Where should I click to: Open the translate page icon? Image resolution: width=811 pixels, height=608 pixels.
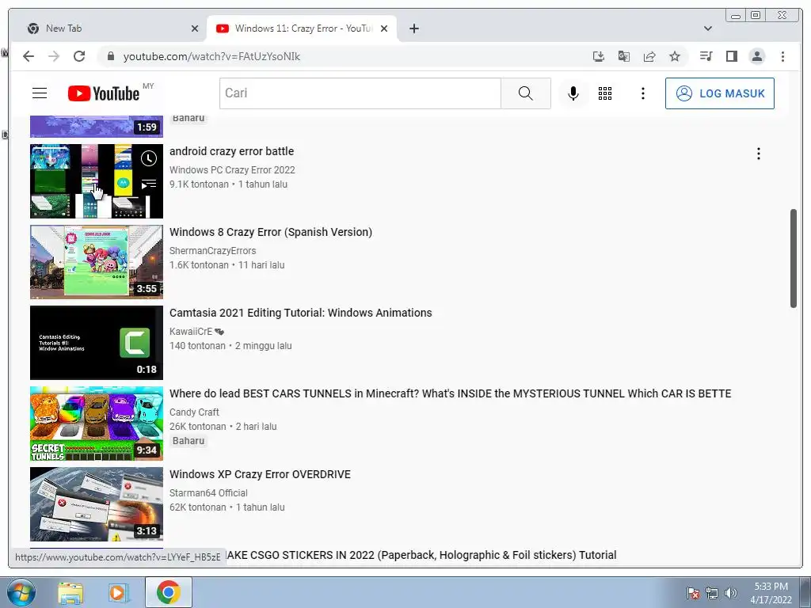624,56
